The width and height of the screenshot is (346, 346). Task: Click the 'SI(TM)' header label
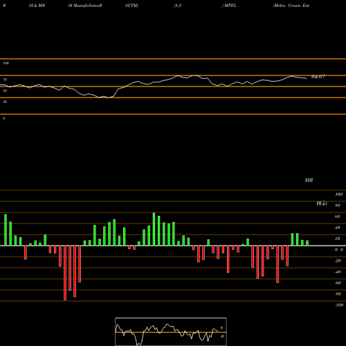click(131, 6)
